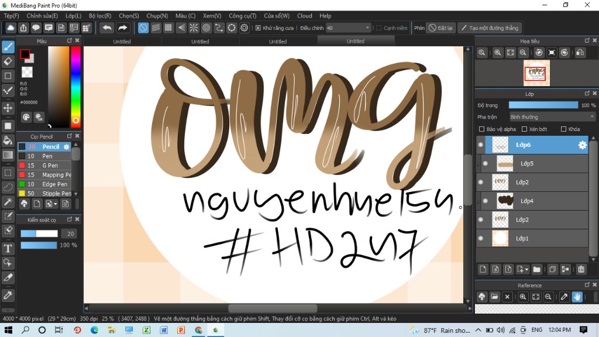Click the Undo arrow in toolbar

[108, 28]
